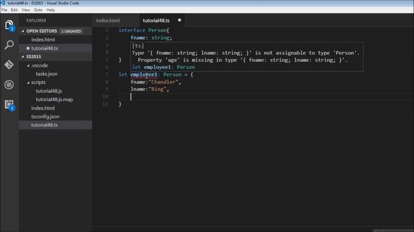Select the tutorial48.ts editor tab
Viewport: 414px width, 232px height.
pyautogui.click(x=162, y=21)
